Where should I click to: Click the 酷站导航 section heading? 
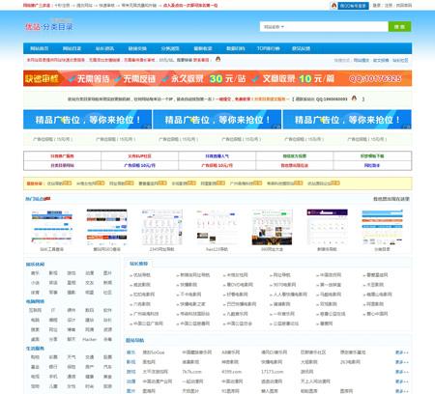pyautogui.click(x=134, y=340)
